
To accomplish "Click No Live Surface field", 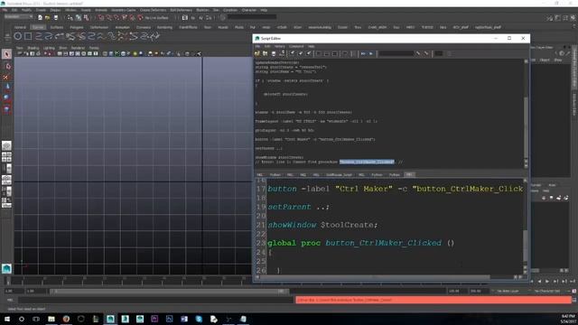I will (156, 18).
